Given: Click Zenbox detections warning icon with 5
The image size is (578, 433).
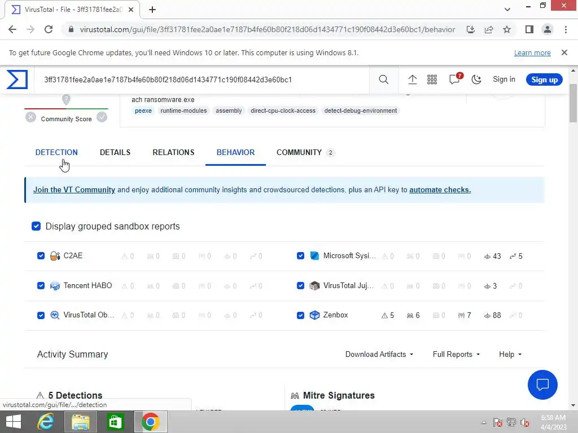Looking at the screenshot, I should [x=384, y=316].
